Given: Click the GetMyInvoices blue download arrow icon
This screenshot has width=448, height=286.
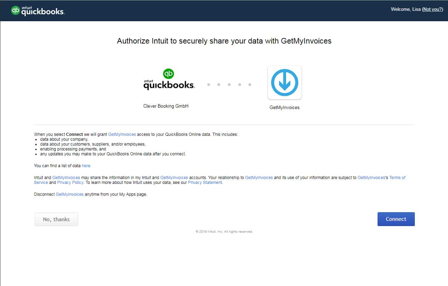Looking at the screenshot, I should click(x=285, y=83).
